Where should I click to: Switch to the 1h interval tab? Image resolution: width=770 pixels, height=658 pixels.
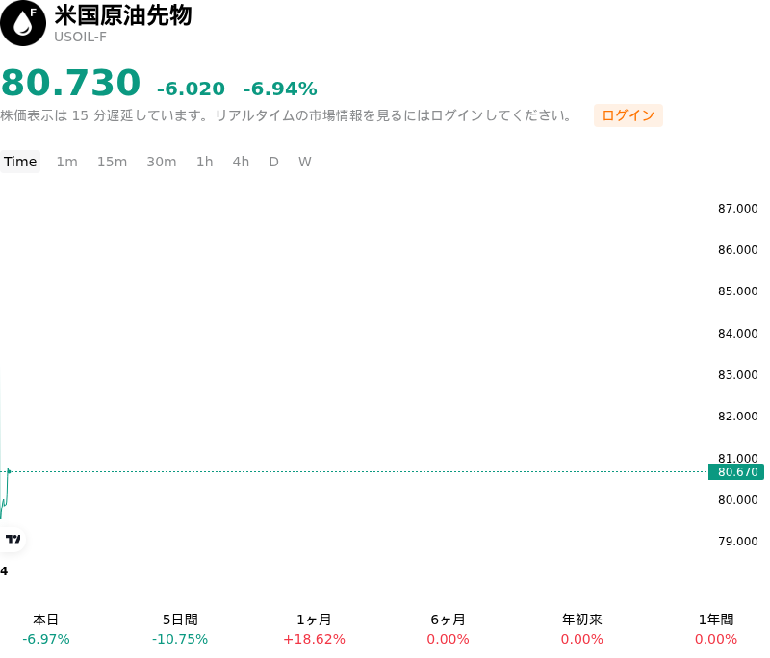205,162
